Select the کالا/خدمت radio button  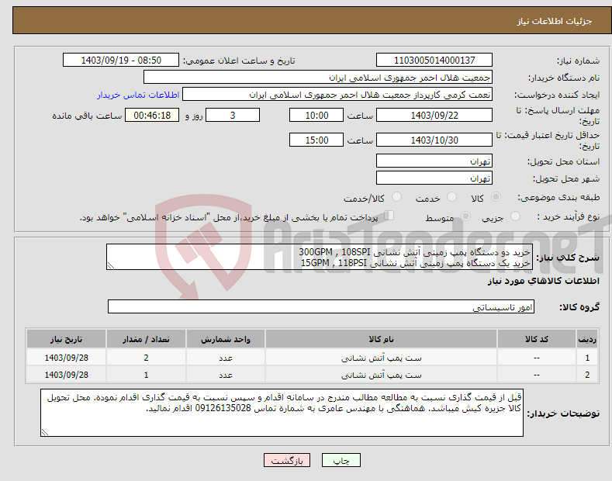click(396, 197)
